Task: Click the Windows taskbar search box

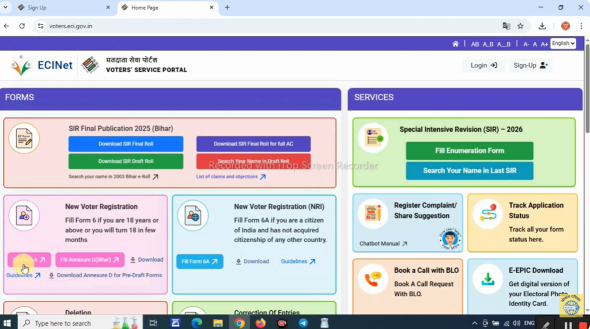Action: click(x=63, y=323)
